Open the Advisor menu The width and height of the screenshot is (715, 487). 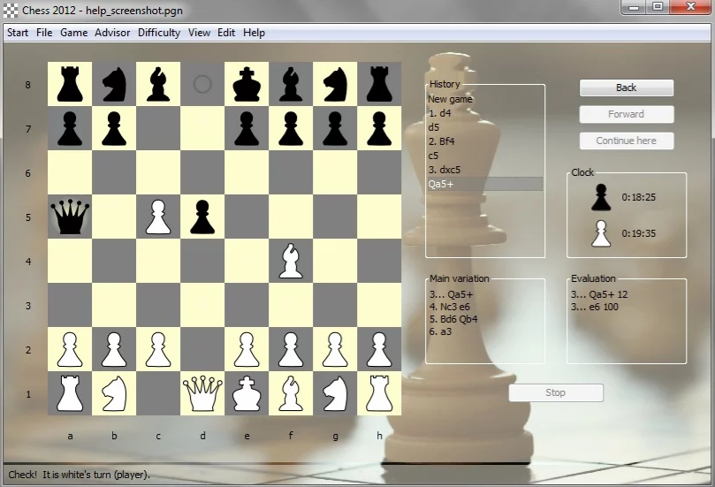112,33
